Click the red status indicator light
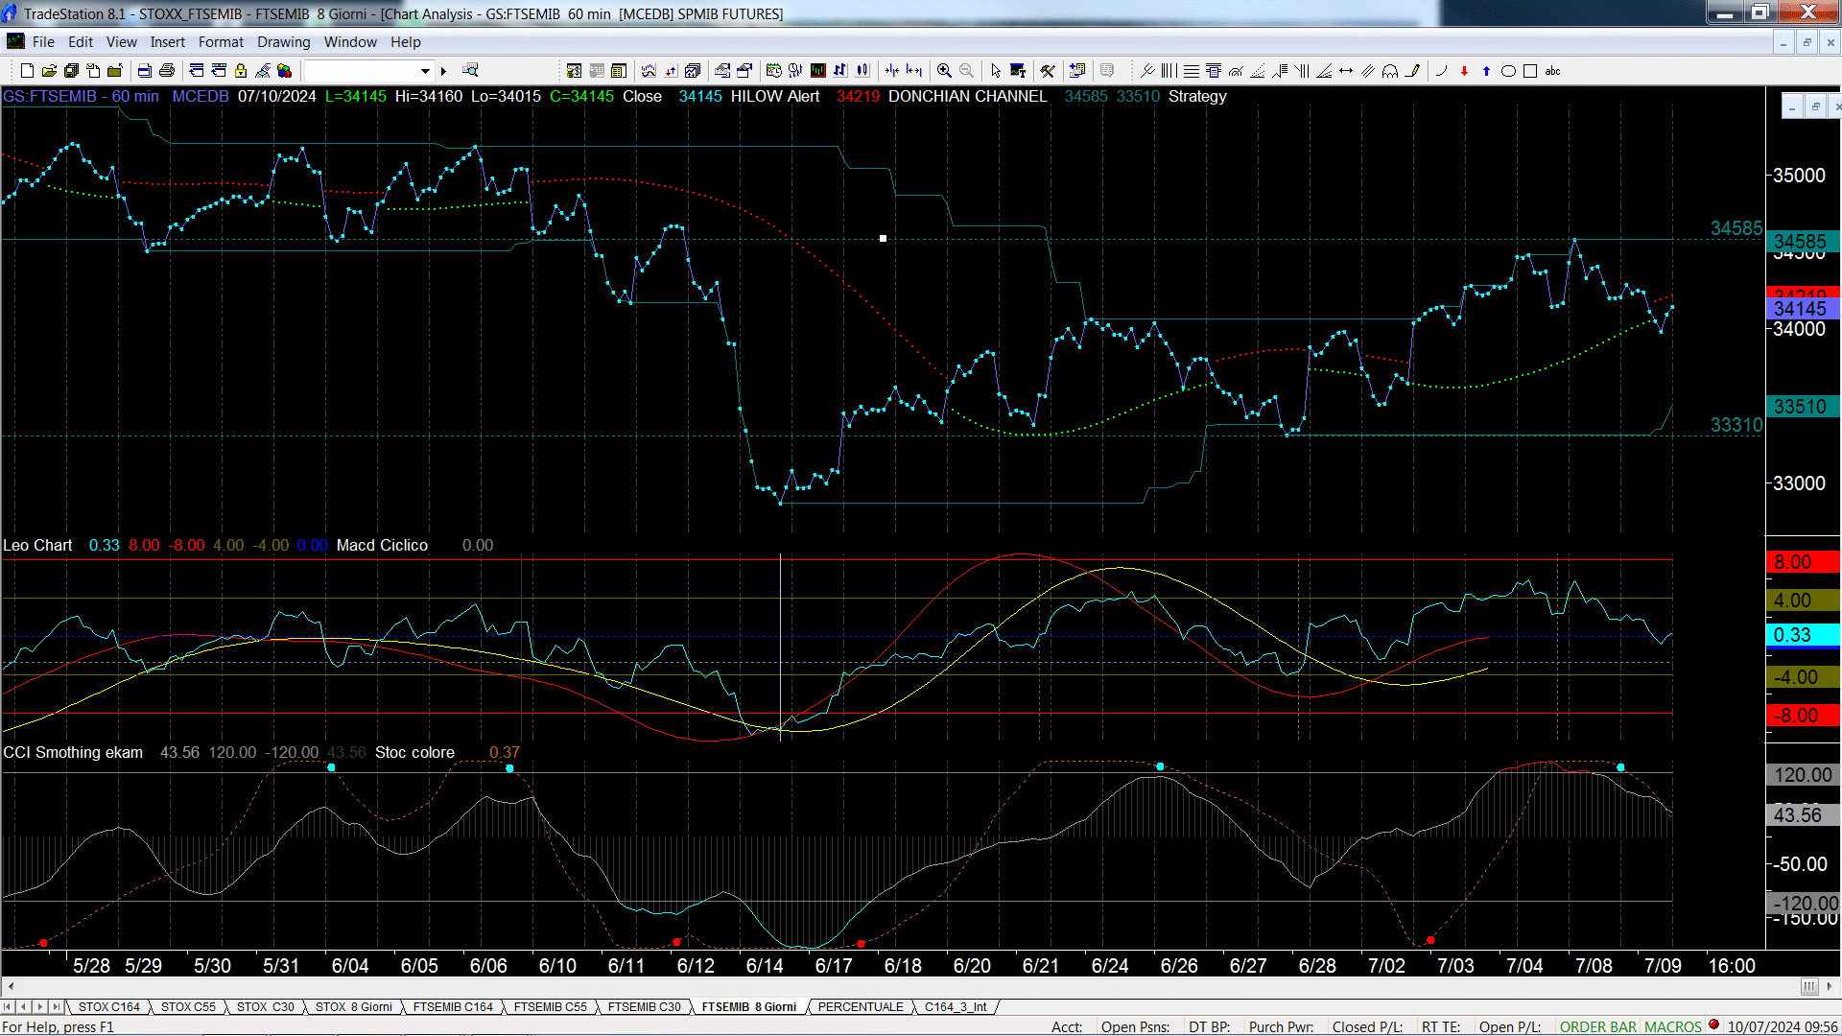1842x1036 pixels. pyautogui.click(x=1713, y=1024)
